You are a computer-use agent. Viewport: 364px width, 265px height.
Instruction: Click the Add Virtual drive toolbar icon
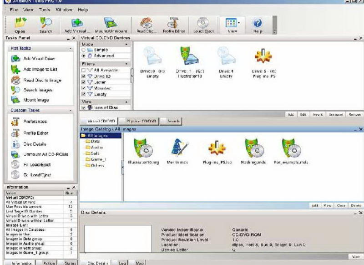point(76,25)
